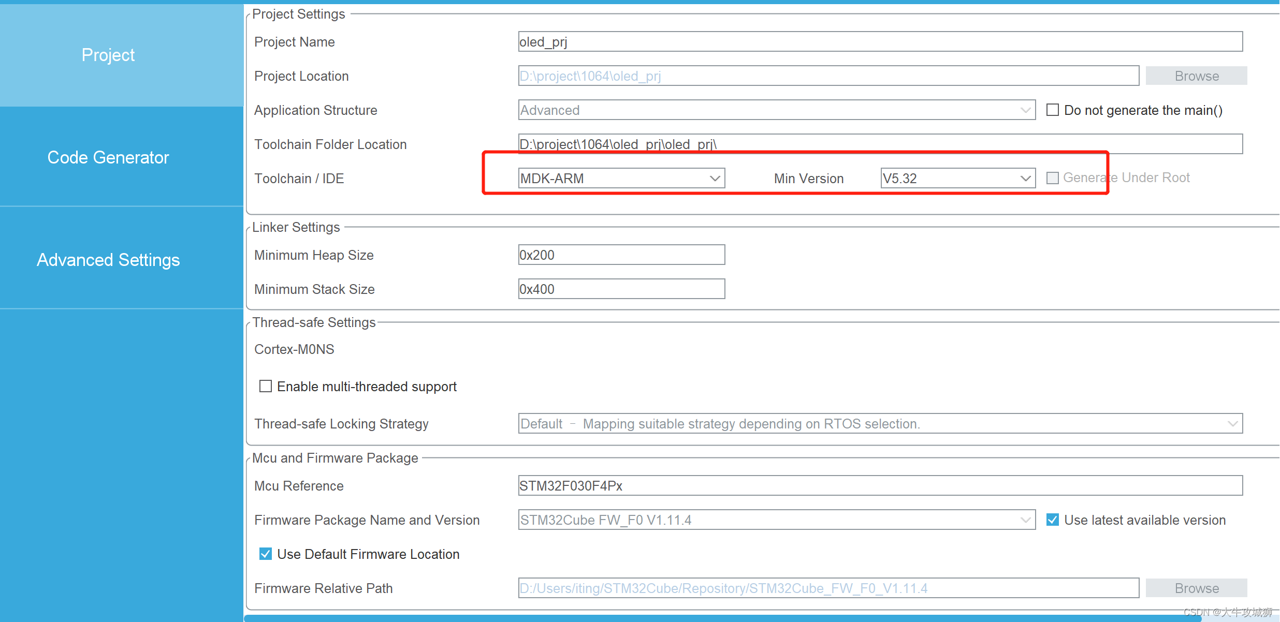The width and height of the screenshot is (1280, 622).
Task: Click the Toolchain Folder Location field
Action: point(879,144)
